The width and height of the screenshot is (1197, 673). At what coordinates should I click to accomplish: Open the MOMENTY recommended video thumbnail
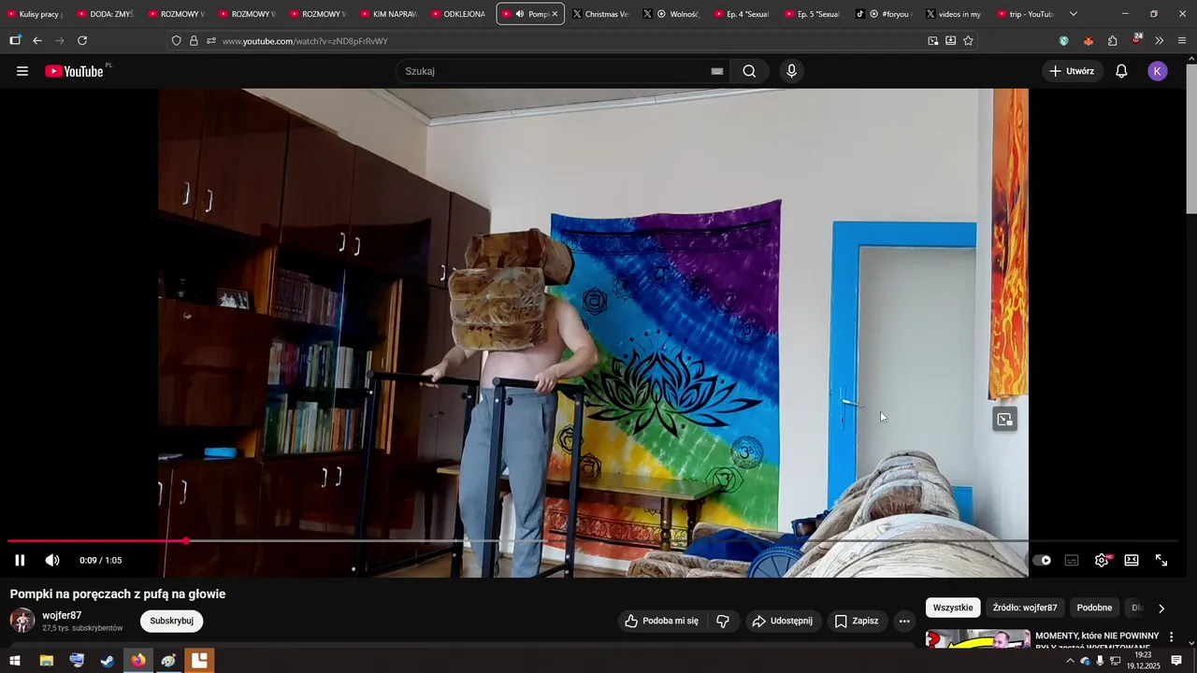tap(977, 639)
